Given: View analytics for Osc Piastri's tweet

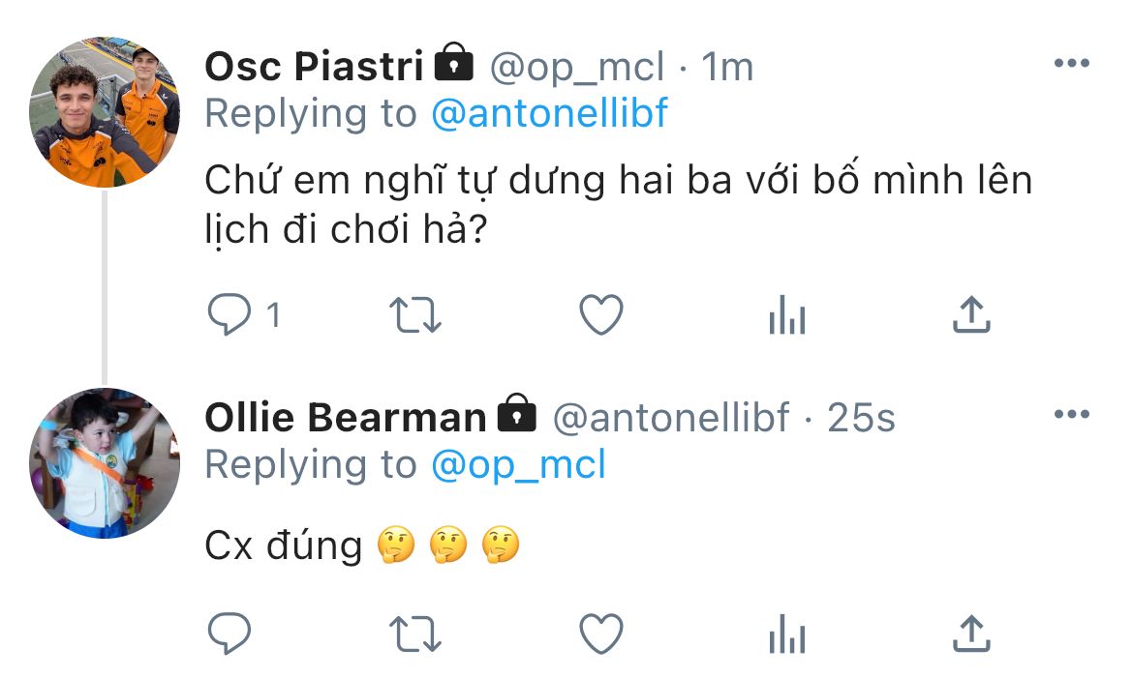Looking at the screenshot, I should (786, 315).
